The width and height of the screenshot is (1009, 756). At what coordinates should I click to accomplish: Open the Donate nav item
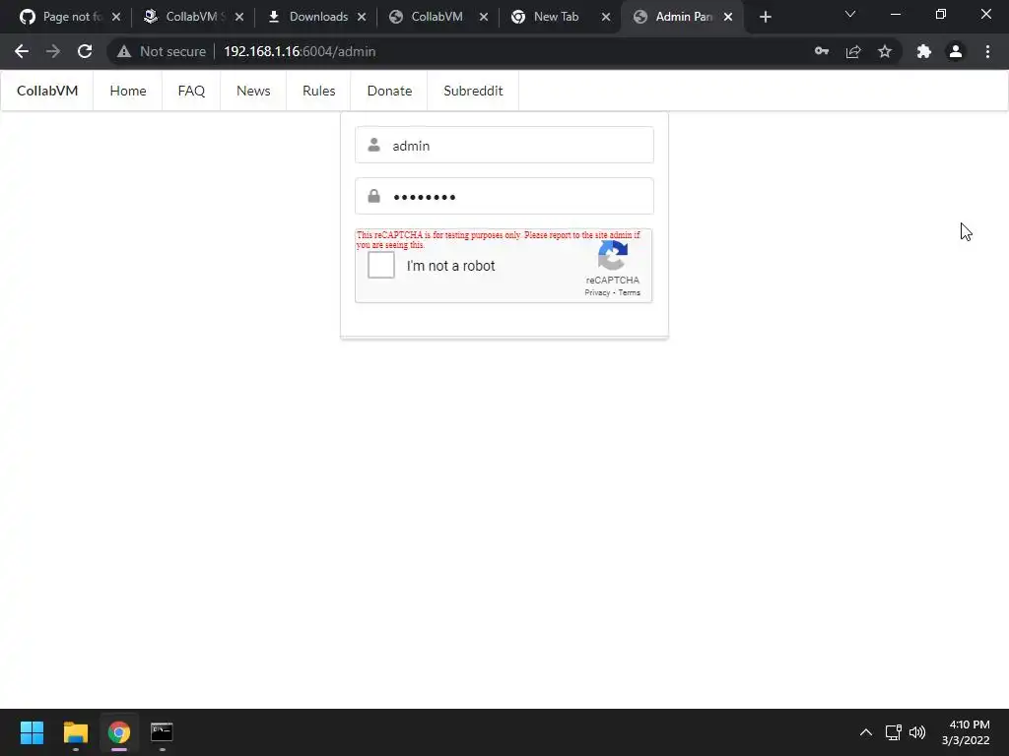coord(389,91)
